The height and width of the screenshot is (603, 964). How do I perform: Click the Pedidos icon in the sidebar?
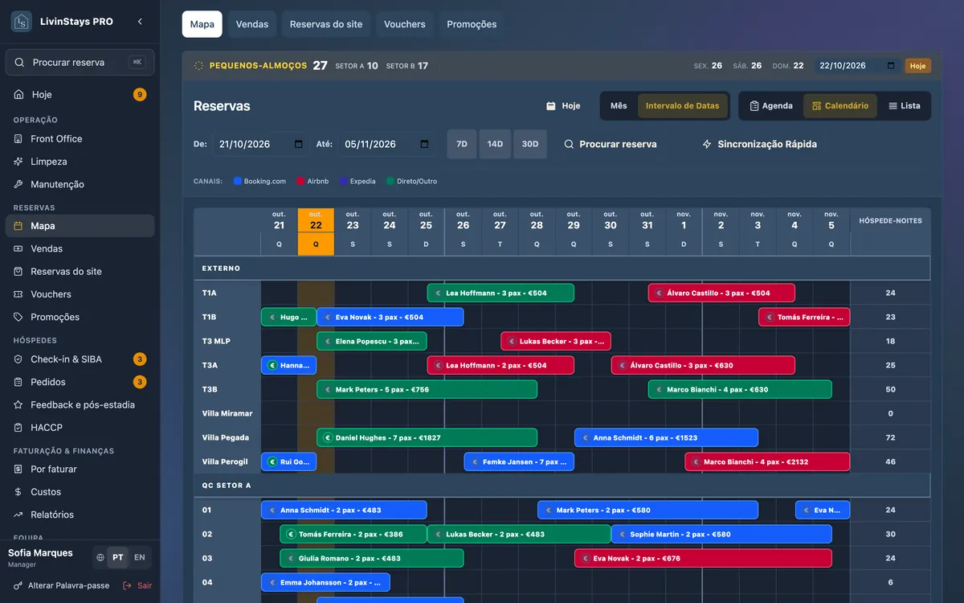click(18, 382)
